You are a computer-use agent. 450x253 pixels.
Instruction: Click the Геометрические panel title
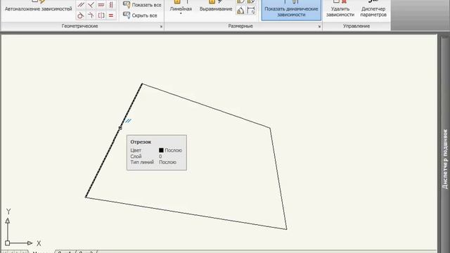click(79, 26)
